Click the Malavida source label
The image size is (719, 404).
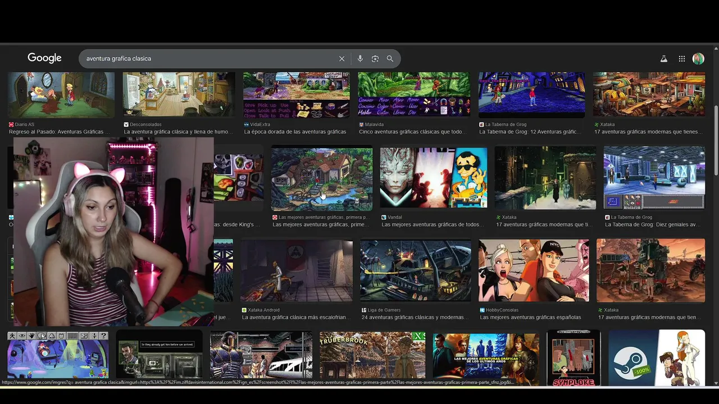point(375,125)
